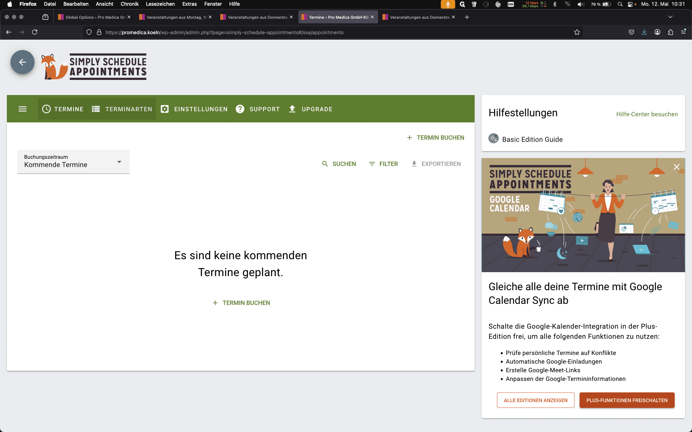Viewport: 692px width, 432px height.
Task: Click Termin buchen at the top right
Action: [435, 138]
